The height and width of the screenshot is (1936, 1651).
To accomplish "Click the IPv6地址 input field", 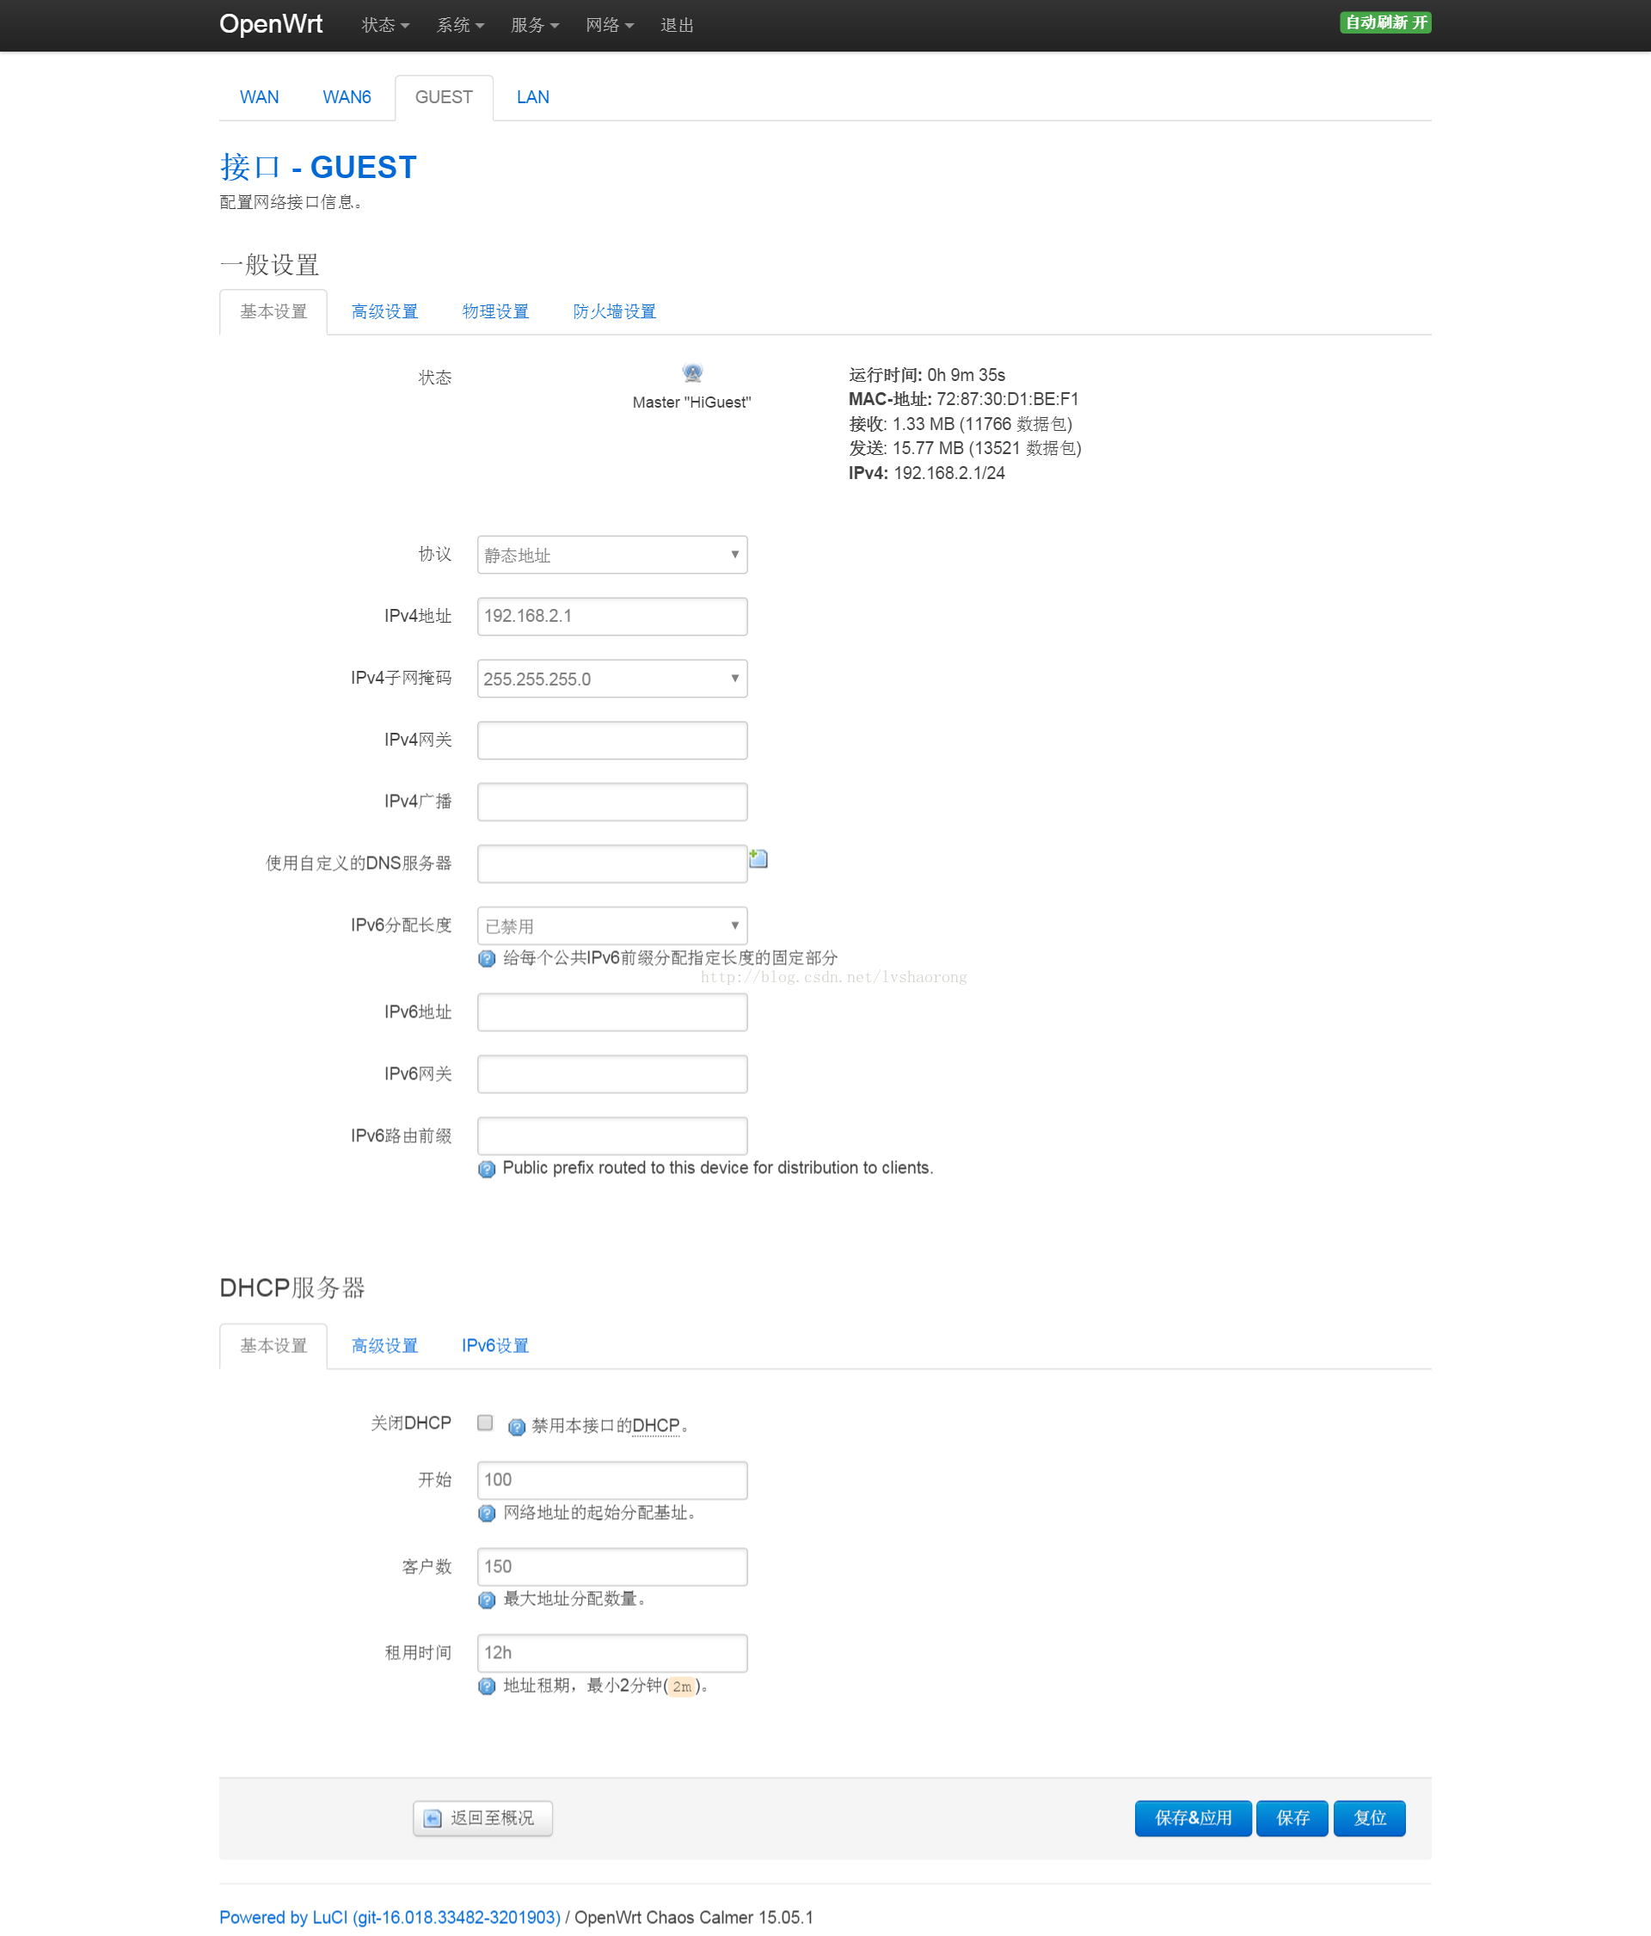I will click(612, 1012).
